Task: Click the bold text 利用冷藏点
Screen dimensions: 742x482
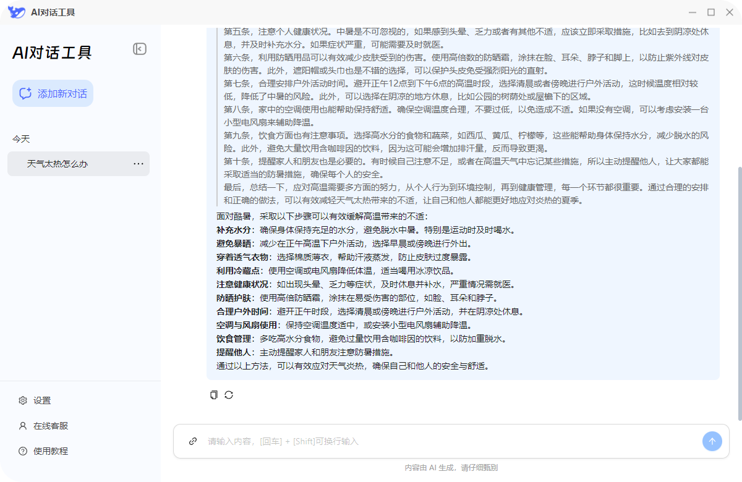Action: (238, 271)
